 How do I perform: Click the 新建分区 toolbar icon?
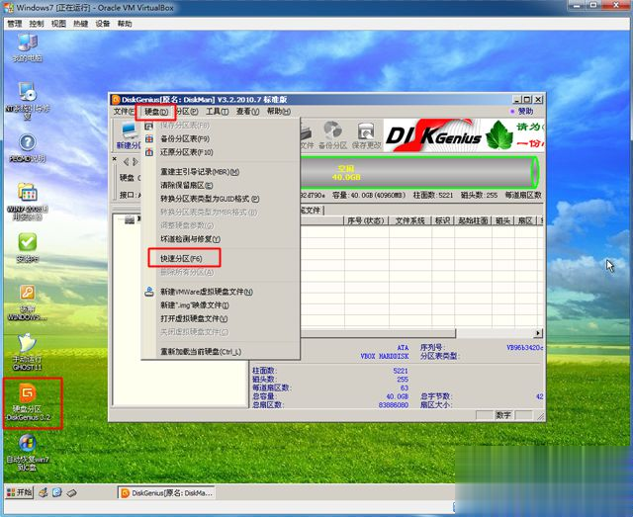(x=127, y=135)
